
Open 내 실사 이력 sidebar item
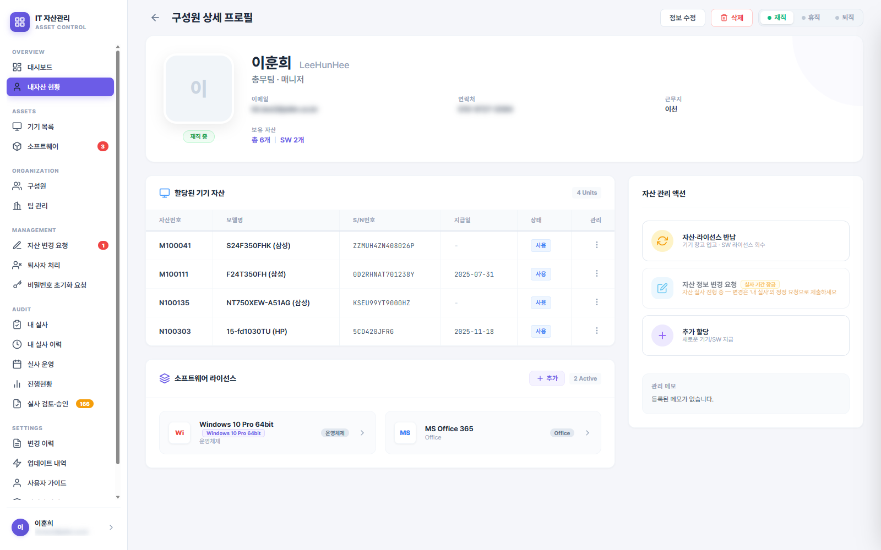coord(60,344)
